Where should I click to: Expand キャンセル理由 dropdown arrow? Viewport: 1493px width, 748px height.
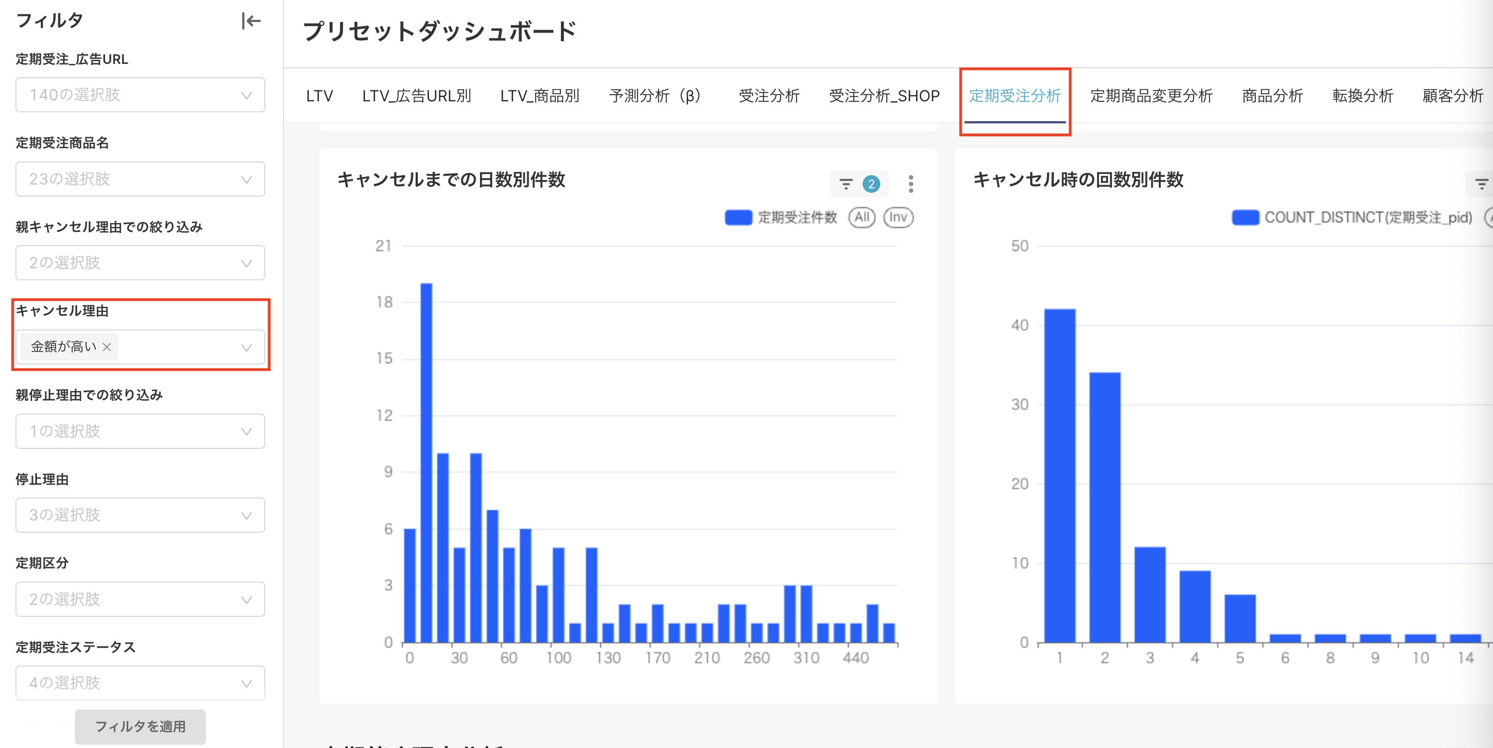[246, 348]
